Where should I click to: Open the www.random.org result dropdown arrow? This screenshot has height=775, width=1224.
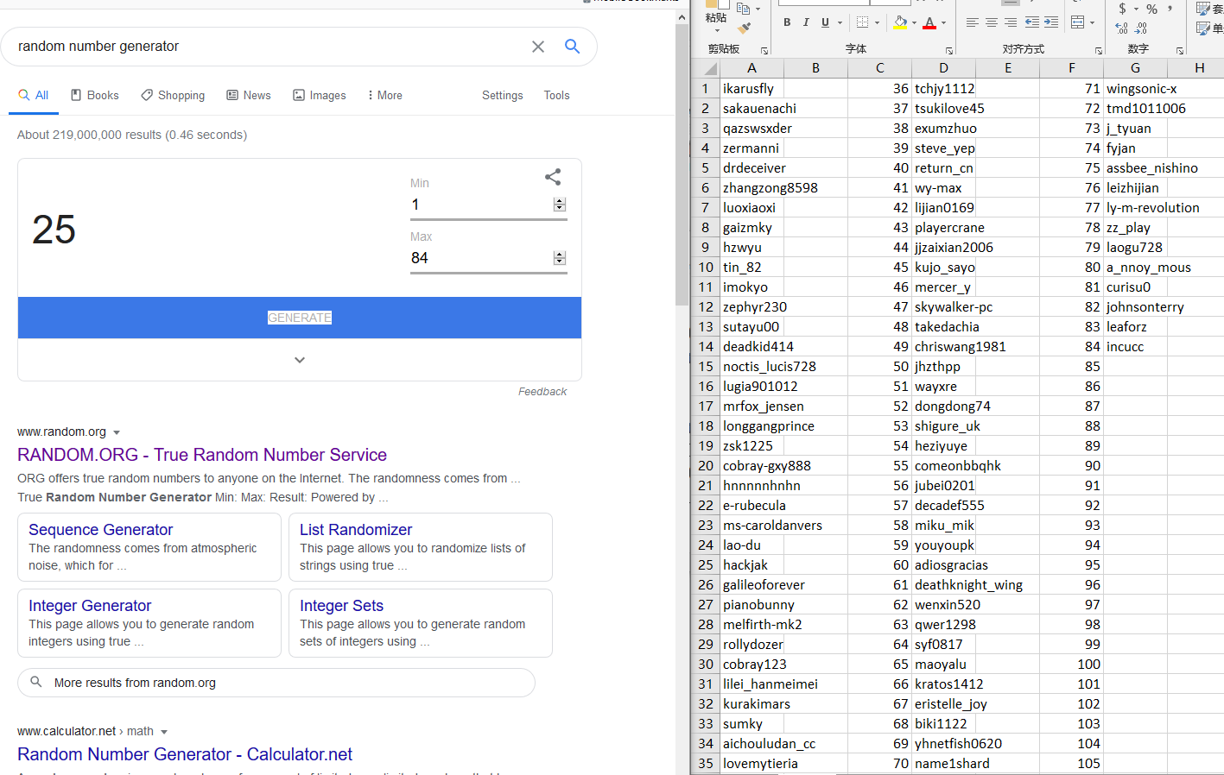[117, 432]
